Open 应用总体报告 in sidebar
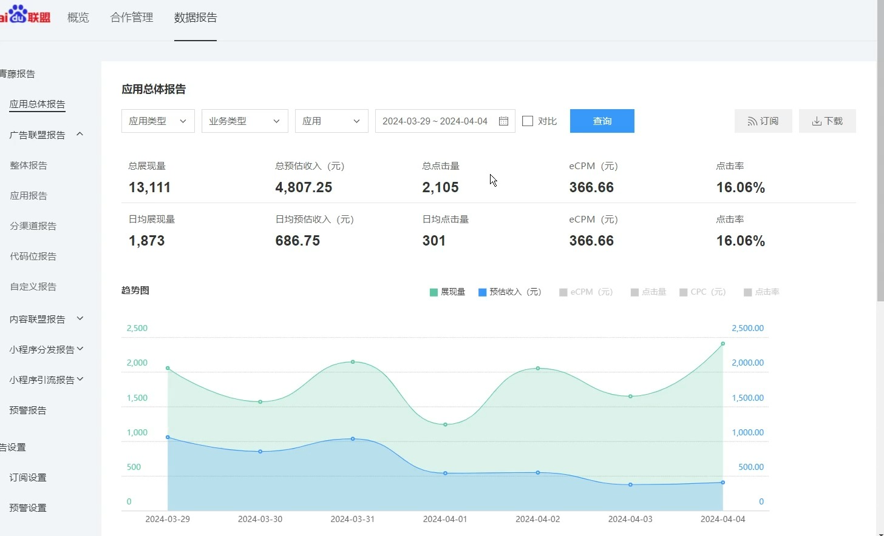884x536 pixels. pos(37,104)
